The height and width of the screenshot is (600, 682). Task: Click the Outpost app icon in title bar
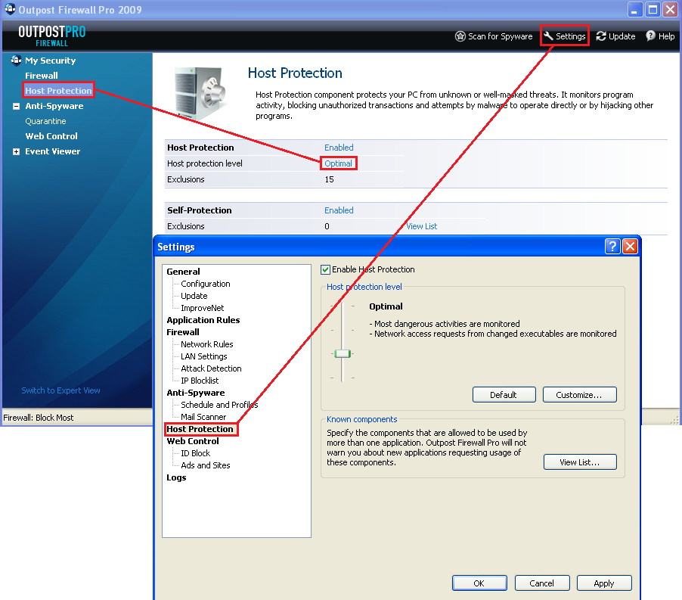click(x=10, y=9)
